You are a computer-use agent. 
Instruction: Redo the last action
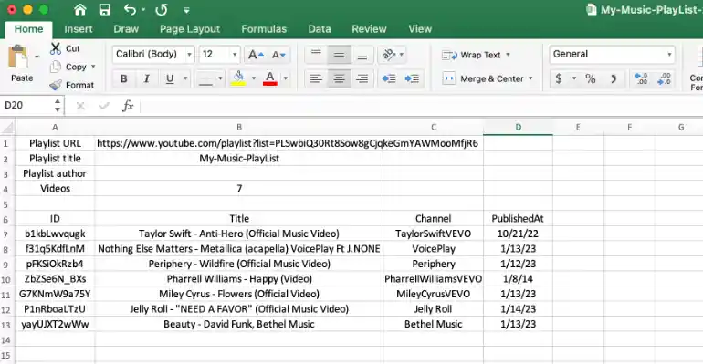point(162,9)
